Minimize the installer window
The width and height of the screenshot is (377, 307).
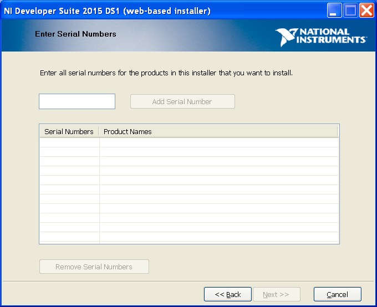coord(334,11)
